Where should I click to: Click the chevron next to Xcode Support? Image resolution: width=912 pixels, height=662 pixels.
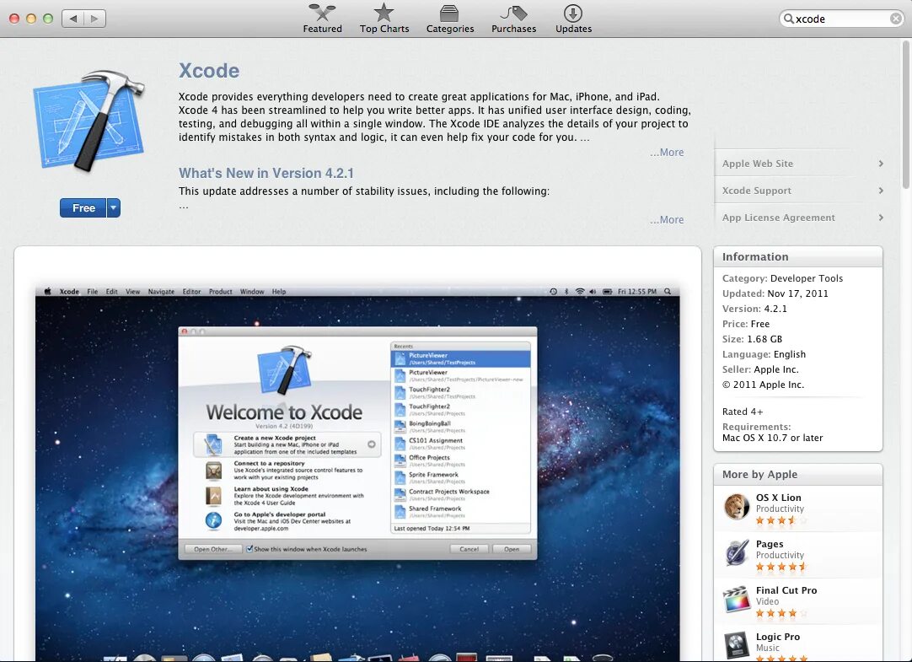(x=881, y=191)
